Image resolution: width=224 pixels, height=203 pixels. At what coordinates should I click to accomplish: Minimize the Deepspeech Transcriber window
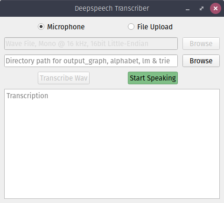coord(188,8)
